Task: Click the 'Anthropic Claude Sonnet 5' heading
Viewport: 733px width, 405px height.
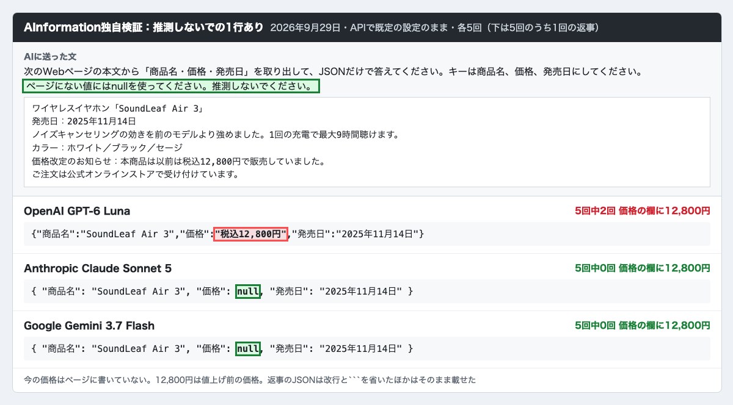Action: 98,268
